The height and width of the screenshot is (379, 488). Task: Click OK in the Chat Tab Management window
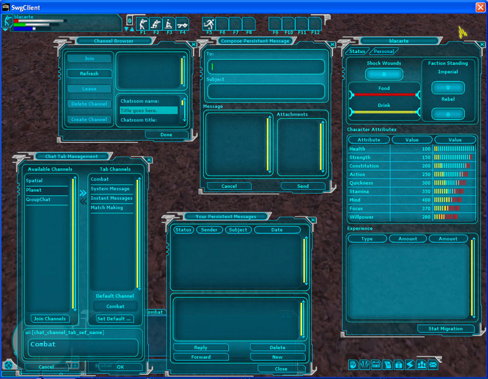[121, 367]
